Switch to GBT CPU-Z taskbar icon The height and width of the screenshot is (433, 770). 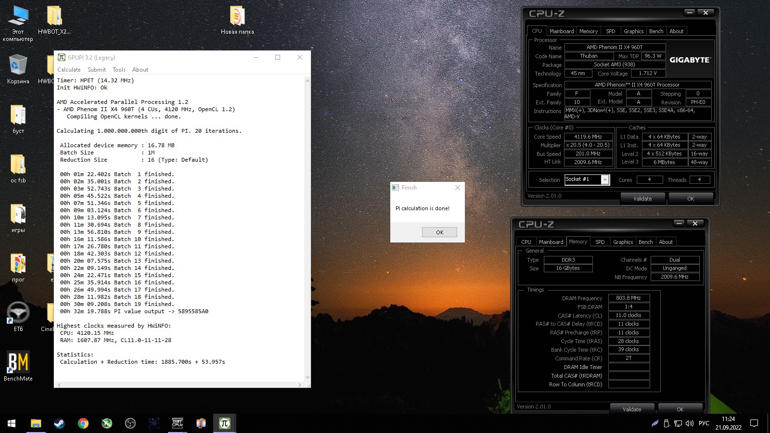pos(178,423)
